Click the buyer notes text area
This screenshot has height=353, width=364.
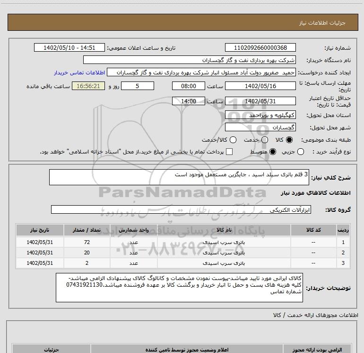click(x=179, y=288)
